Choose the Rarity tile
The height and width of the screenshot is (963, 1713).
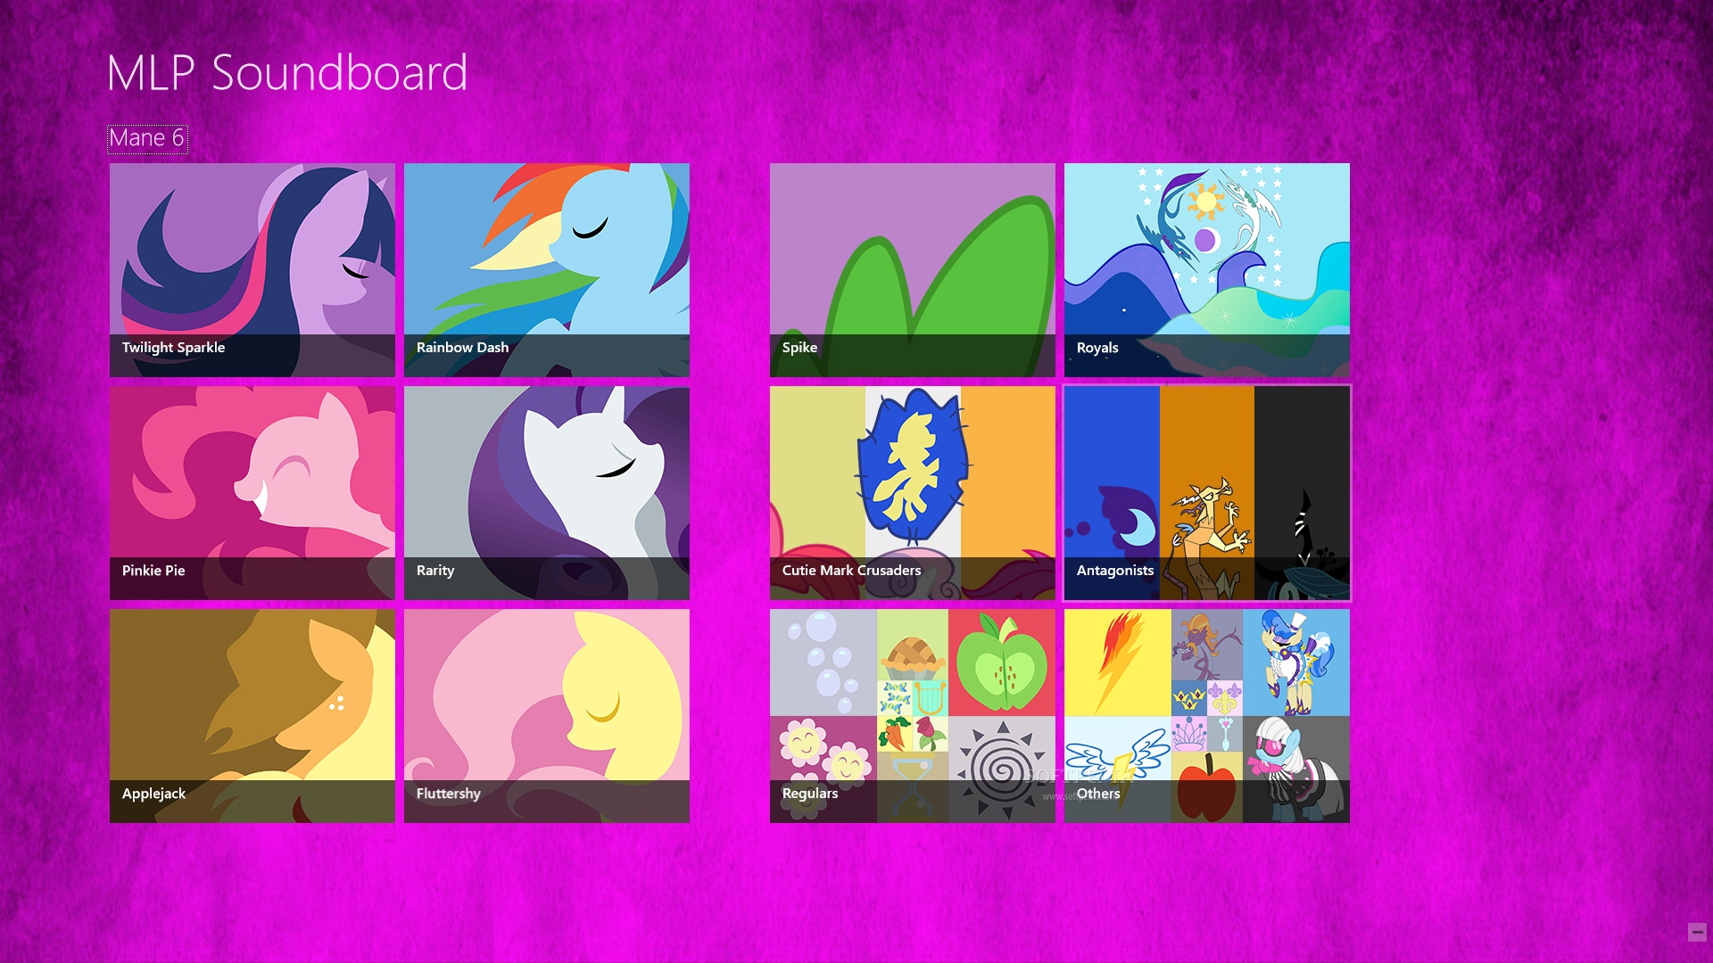click(546, 492)
